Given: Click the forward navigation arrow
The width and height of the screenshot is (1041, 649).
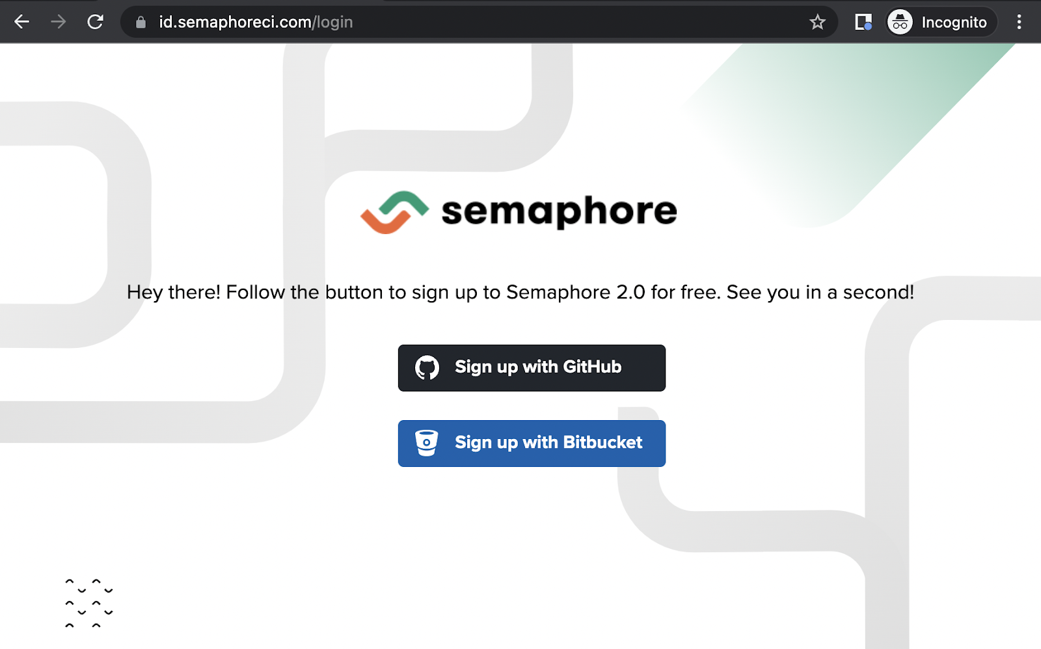Looking at the screenshot, I should 58,21.
